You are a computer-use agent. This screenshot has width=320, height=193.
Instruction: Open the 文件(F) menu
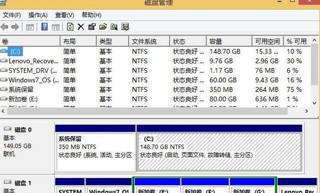click(12, 15)
